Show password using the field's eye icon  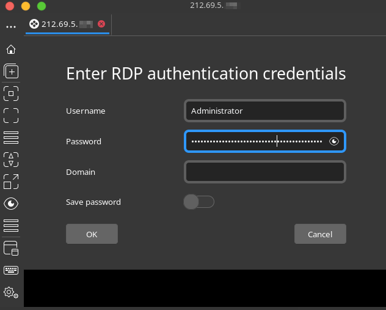point(334,141)
